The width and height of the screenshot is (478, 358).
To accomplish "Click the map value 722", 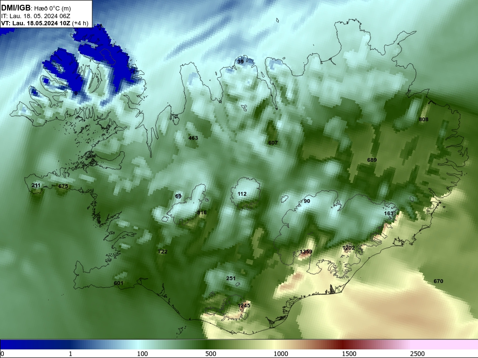I will [163, 252].
